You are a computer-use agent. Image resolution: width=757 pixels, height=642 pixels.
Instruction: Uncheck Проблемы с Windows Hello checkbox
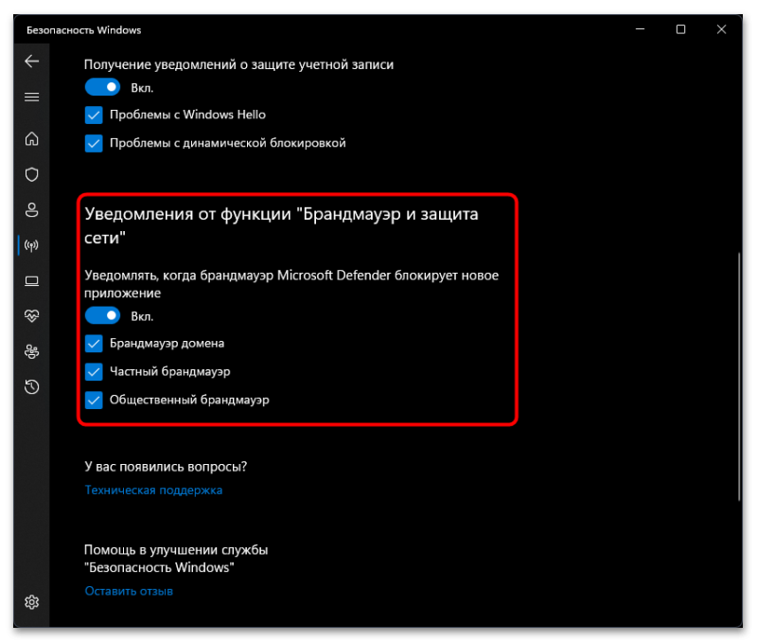(94, 115)
